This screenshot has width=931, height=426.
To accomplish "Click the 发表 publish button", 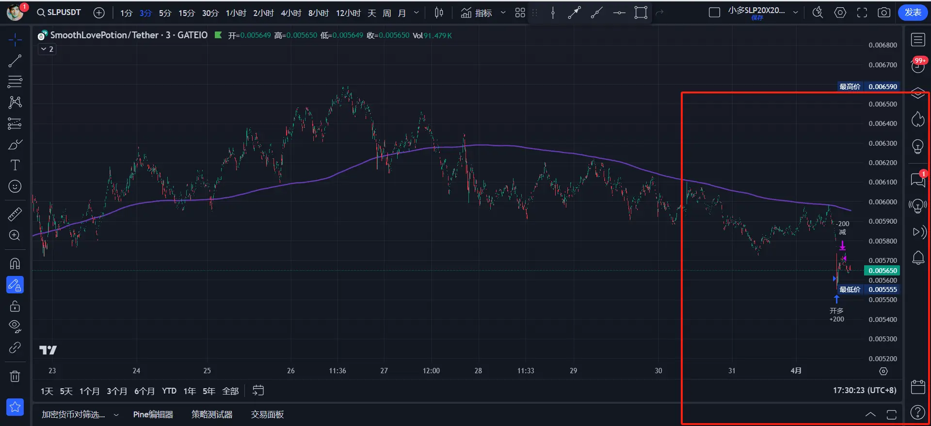I will click(x=913, y=13).
